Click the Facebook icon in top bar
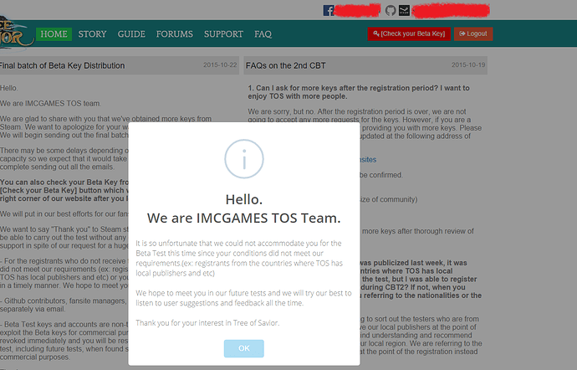Image resolution: width=577 pixels, height=370 pixels. pos(329,10)
